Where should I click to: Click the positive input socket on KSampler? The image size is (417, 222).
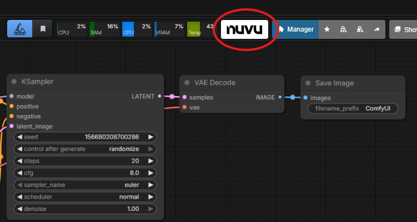[x=12, y=106]
